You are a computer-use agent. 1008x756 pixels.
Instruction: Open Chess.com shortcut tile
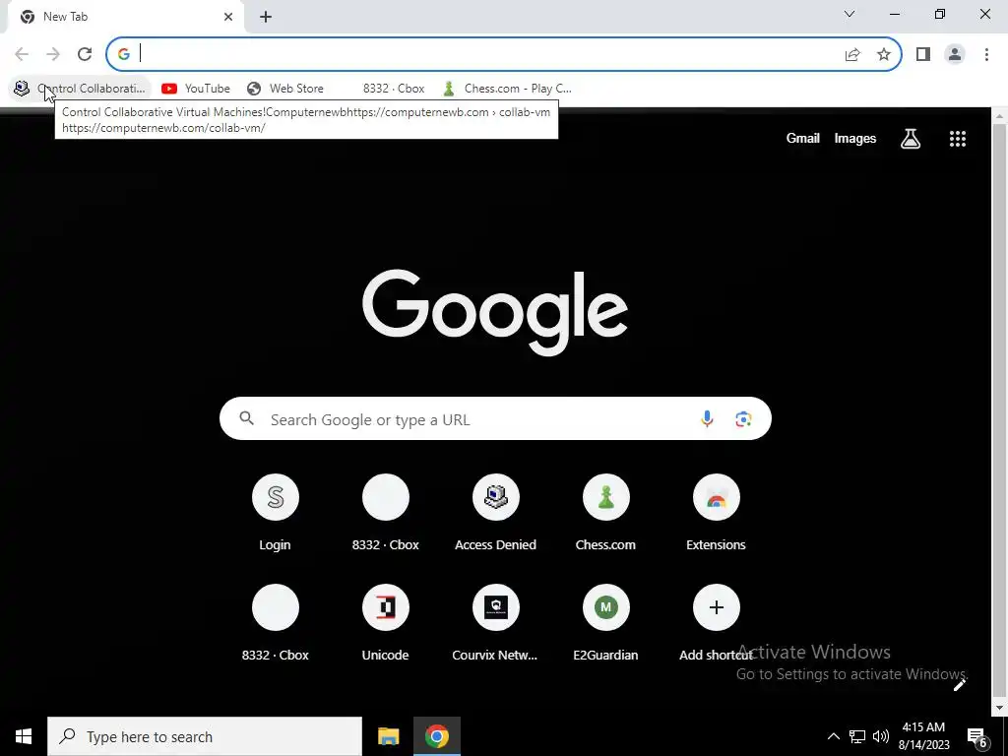605,513
